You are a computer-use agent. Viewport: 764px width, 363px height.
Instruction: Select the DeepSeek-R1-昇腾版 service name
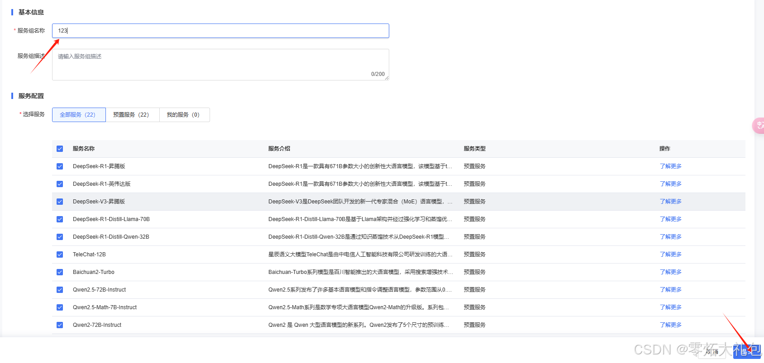point(99,166)
